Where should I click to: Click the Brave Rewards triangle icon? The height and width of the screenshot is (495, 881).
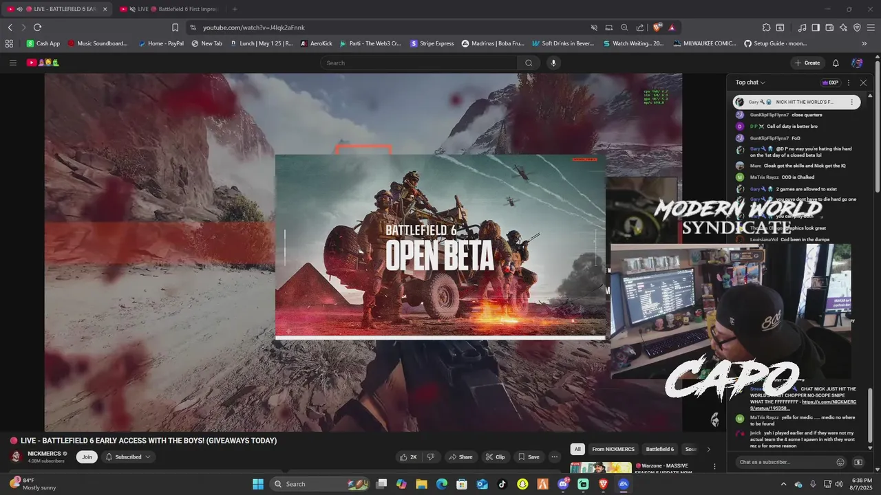point(672,27)
